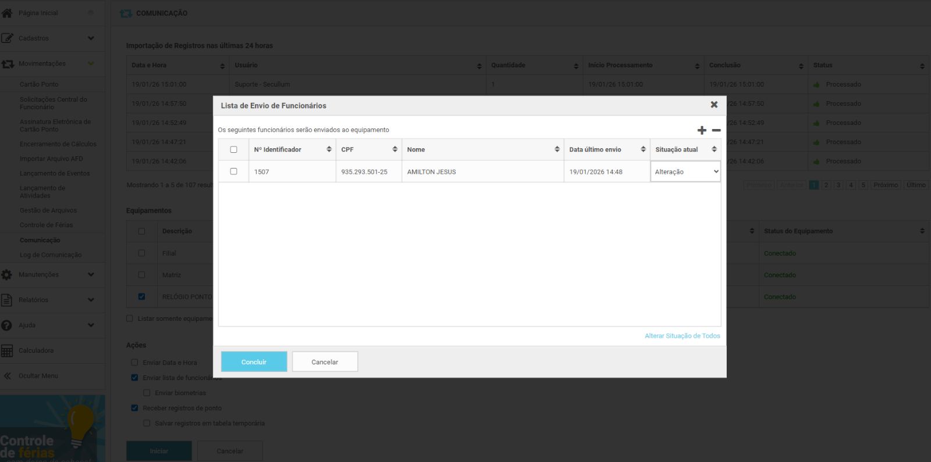This screenshot has height=462, width=931.
Task: Toggle Receber registros de ponto checkbox
Action: click(x=134, y=408)
